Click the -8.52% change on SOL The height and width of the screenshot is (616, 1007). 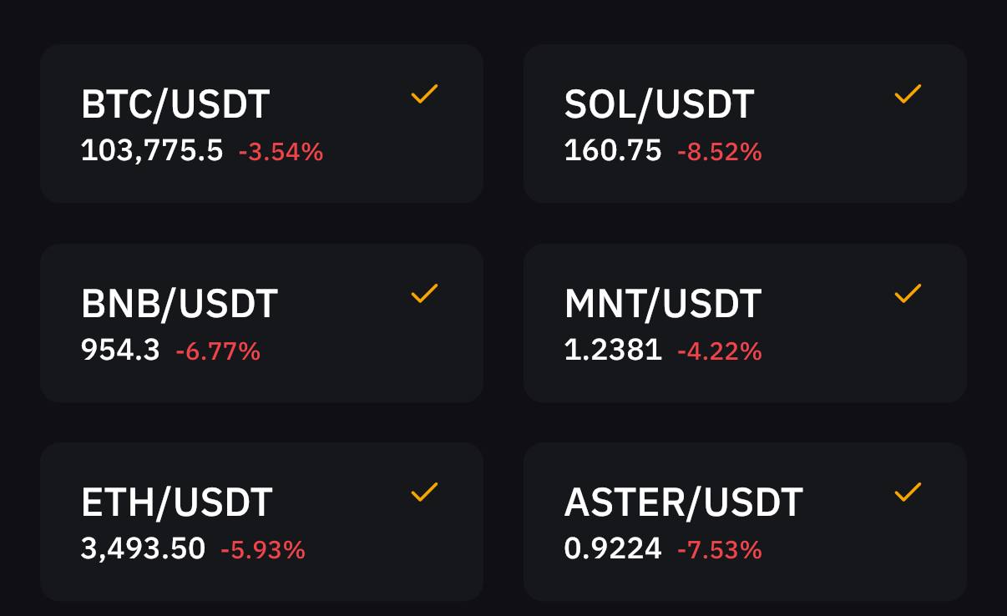tap(720, 152)
